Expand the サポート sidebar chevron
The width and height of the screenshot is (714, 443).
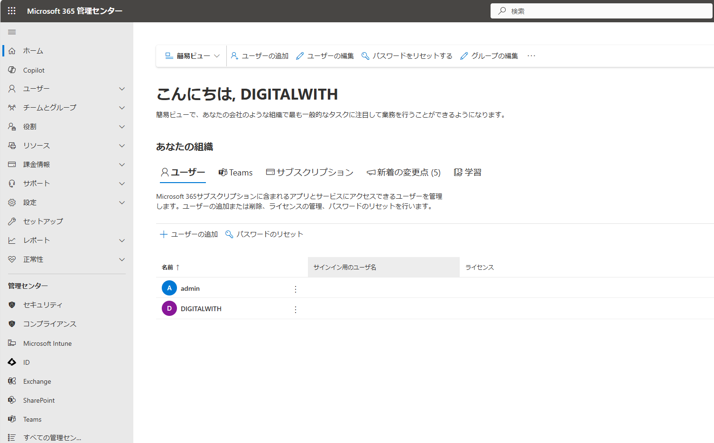(x=122, y=184)
